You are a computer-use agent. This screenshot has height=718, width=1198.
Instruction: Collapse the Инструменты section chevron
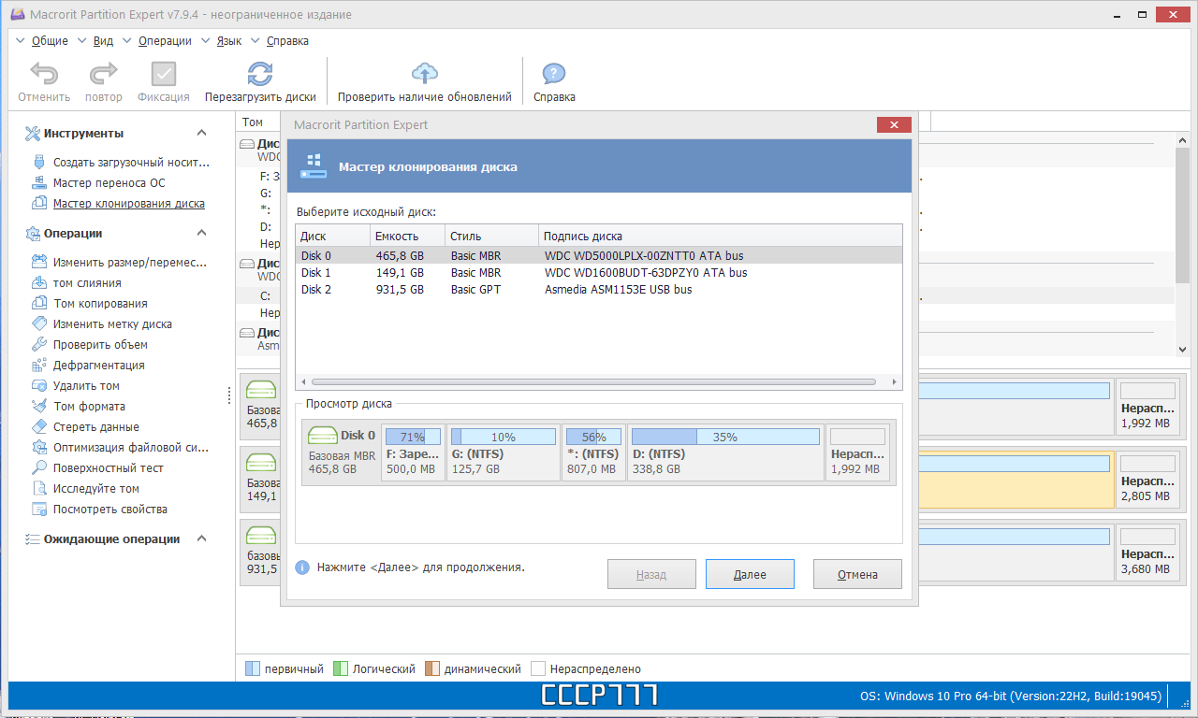(201, 134)
